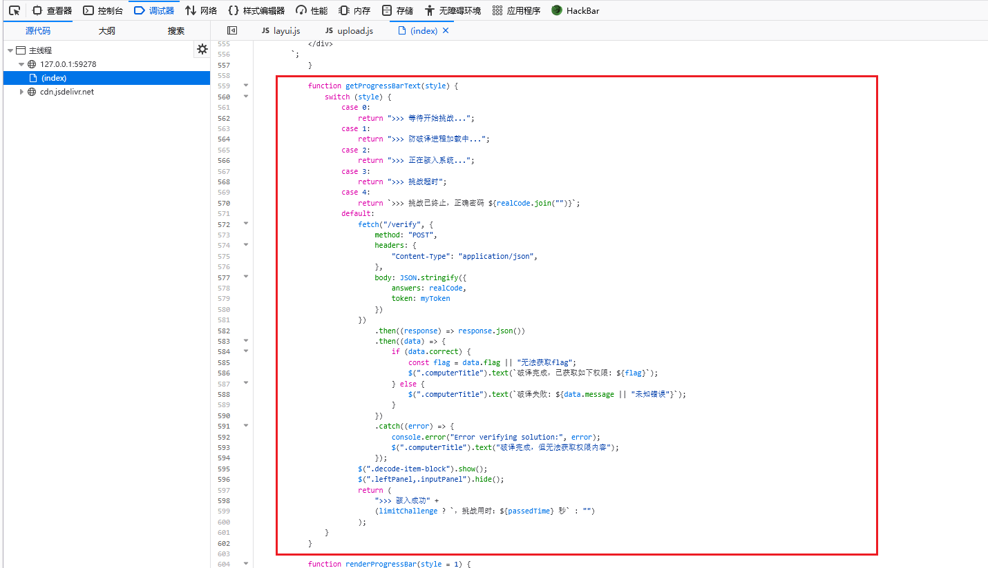Image resolution: width=988 pixels, height=568 pixels.
Task: Expand the cdn.jsdelivr.net tree node
Action: (21, 92)
